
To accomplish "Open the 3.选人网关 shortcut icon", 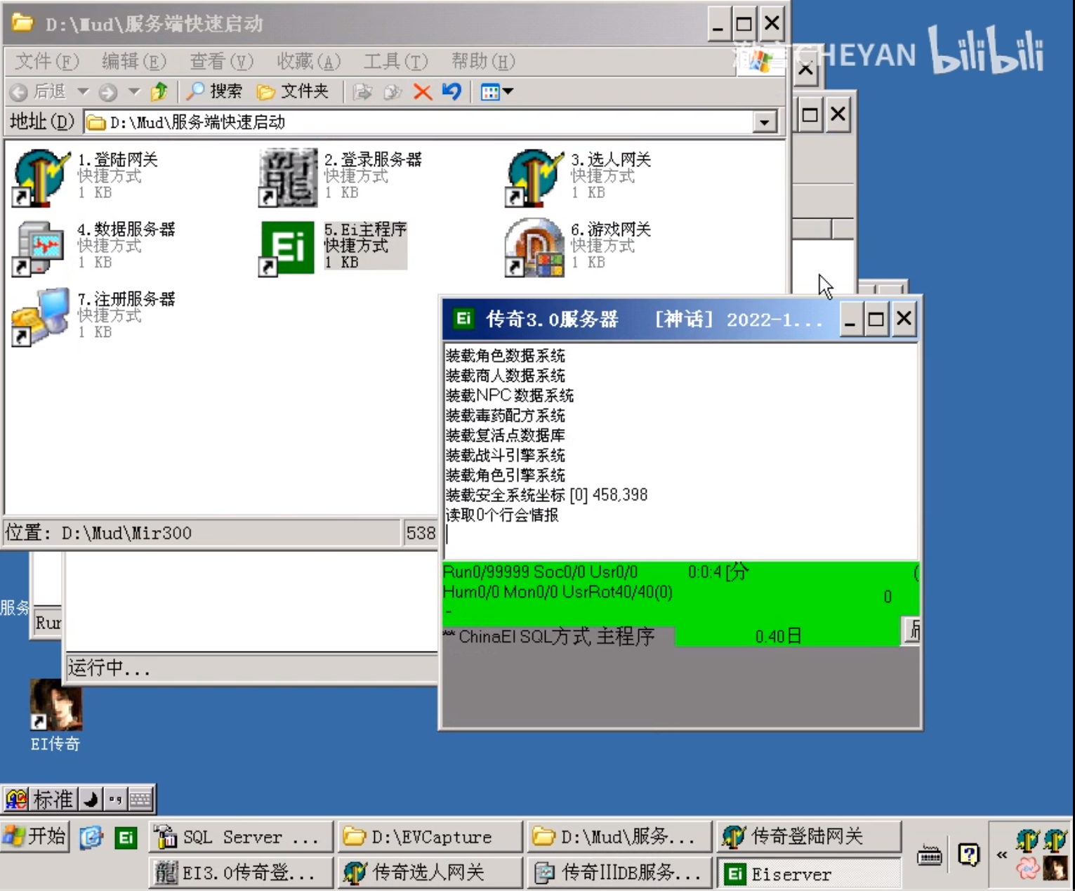I will point(534,178).
